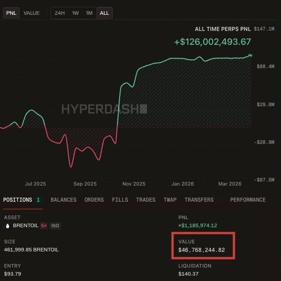Screen dimensions: 281x281
Task: Select the 24H time range
Action: [x=60, y=13]
